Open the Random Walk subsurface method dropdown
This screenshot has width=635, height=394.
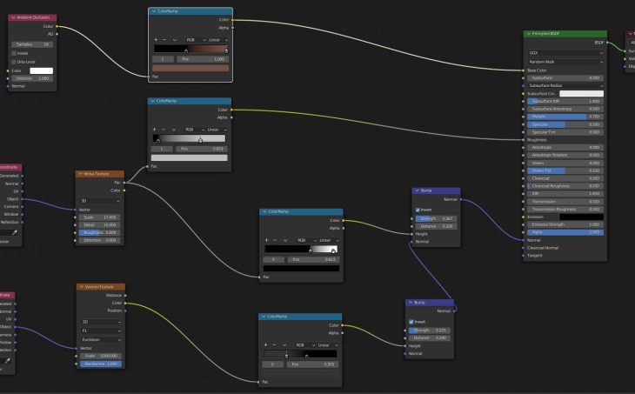coord(564,61)
